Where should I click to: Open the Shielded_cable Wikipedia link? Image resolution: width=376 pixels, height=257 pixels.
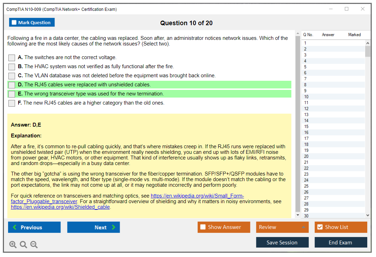point(60,207)
